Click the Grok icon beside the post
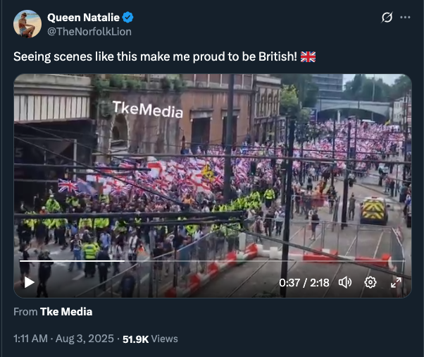Screen dimensions: 424x357 [x=386, y=17]
